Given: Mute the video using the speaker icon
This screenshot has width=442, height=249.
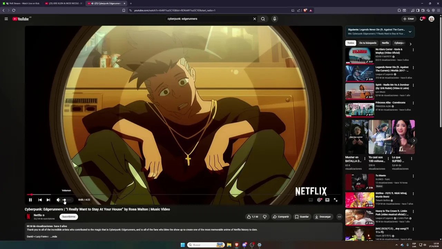Looking at the screenshot, I should pyautogui.click(x=58, y=200).
